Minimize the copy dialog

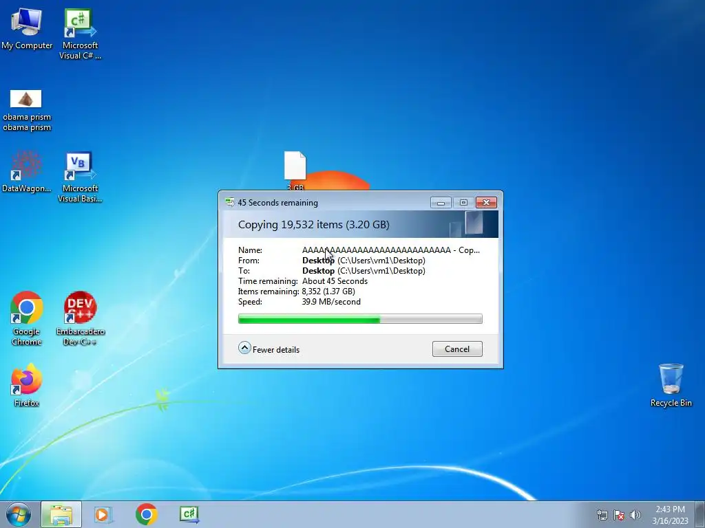[x=441, y=203]
